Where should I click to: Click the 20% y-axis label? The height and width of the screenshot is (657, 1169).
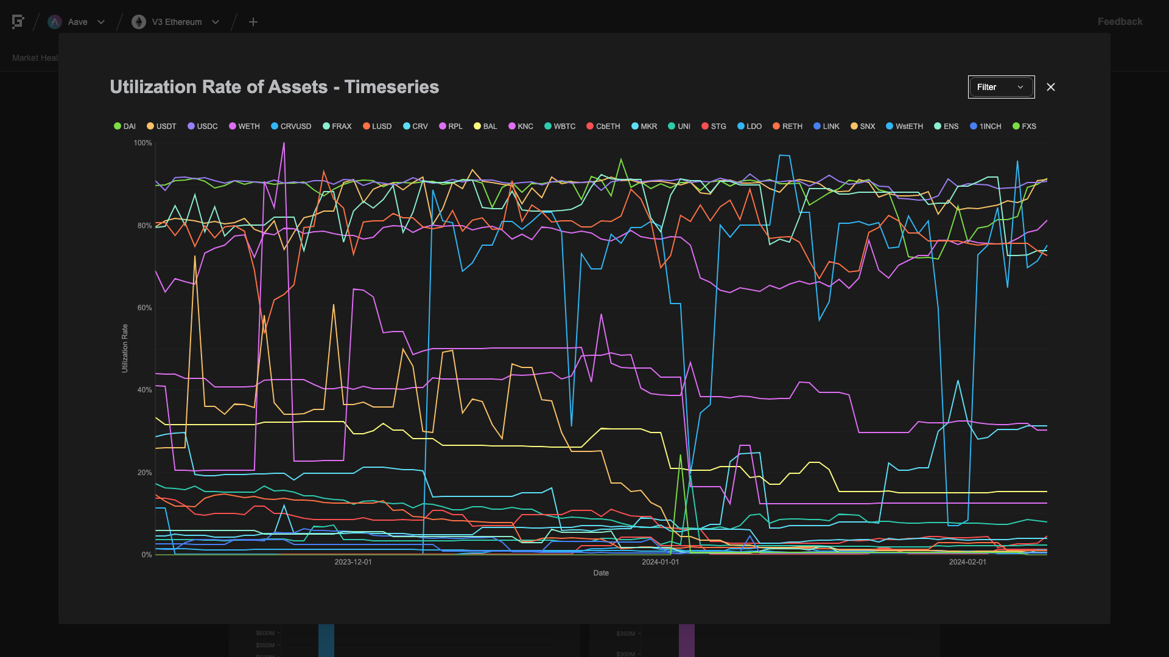point(145,473)
